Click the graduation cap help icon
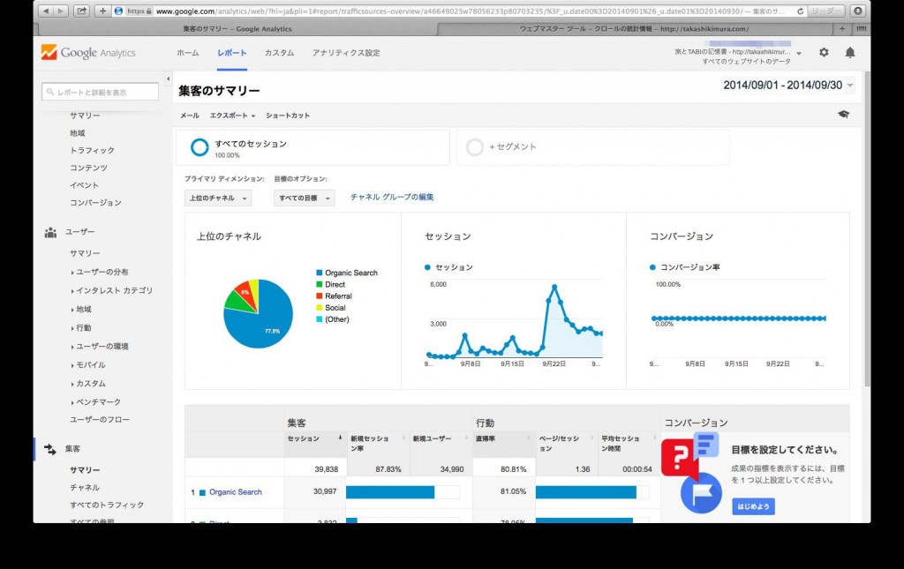 843,114
